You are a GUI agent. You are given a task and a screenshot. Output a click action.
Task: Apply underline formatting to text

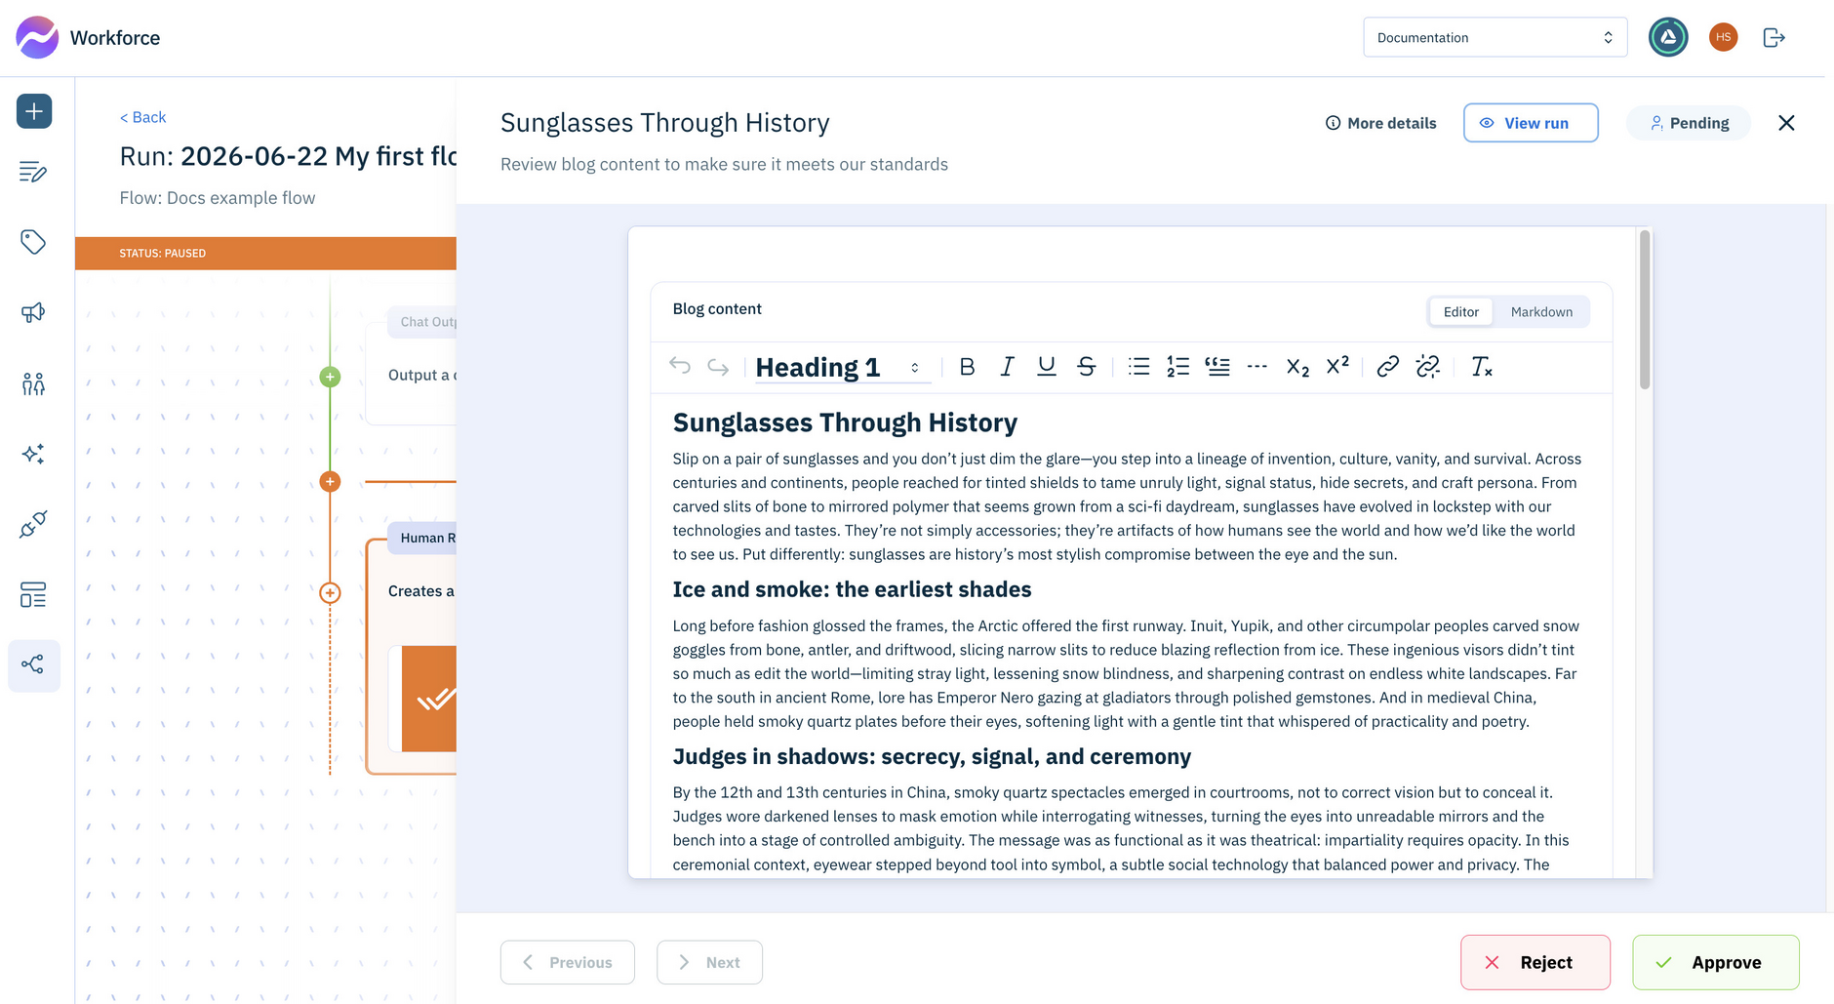(1047, 367)
